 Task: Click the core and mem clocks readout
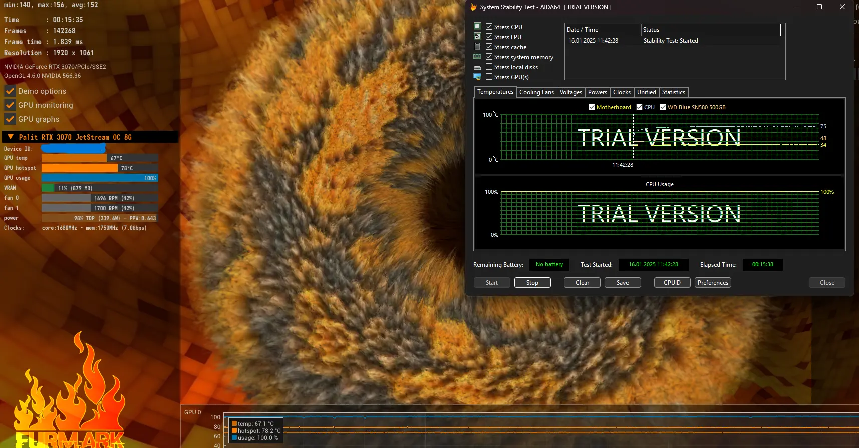[x=94, y=228]
